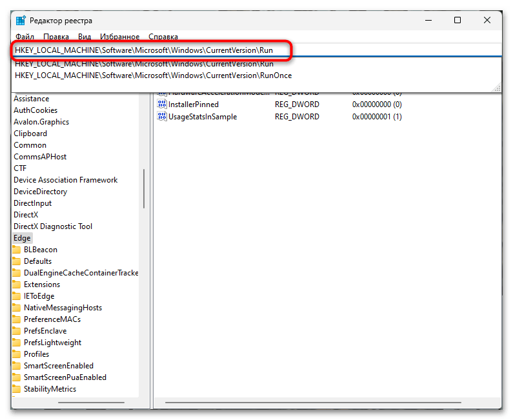Open the Избранное menu

[x=120, y=37]
